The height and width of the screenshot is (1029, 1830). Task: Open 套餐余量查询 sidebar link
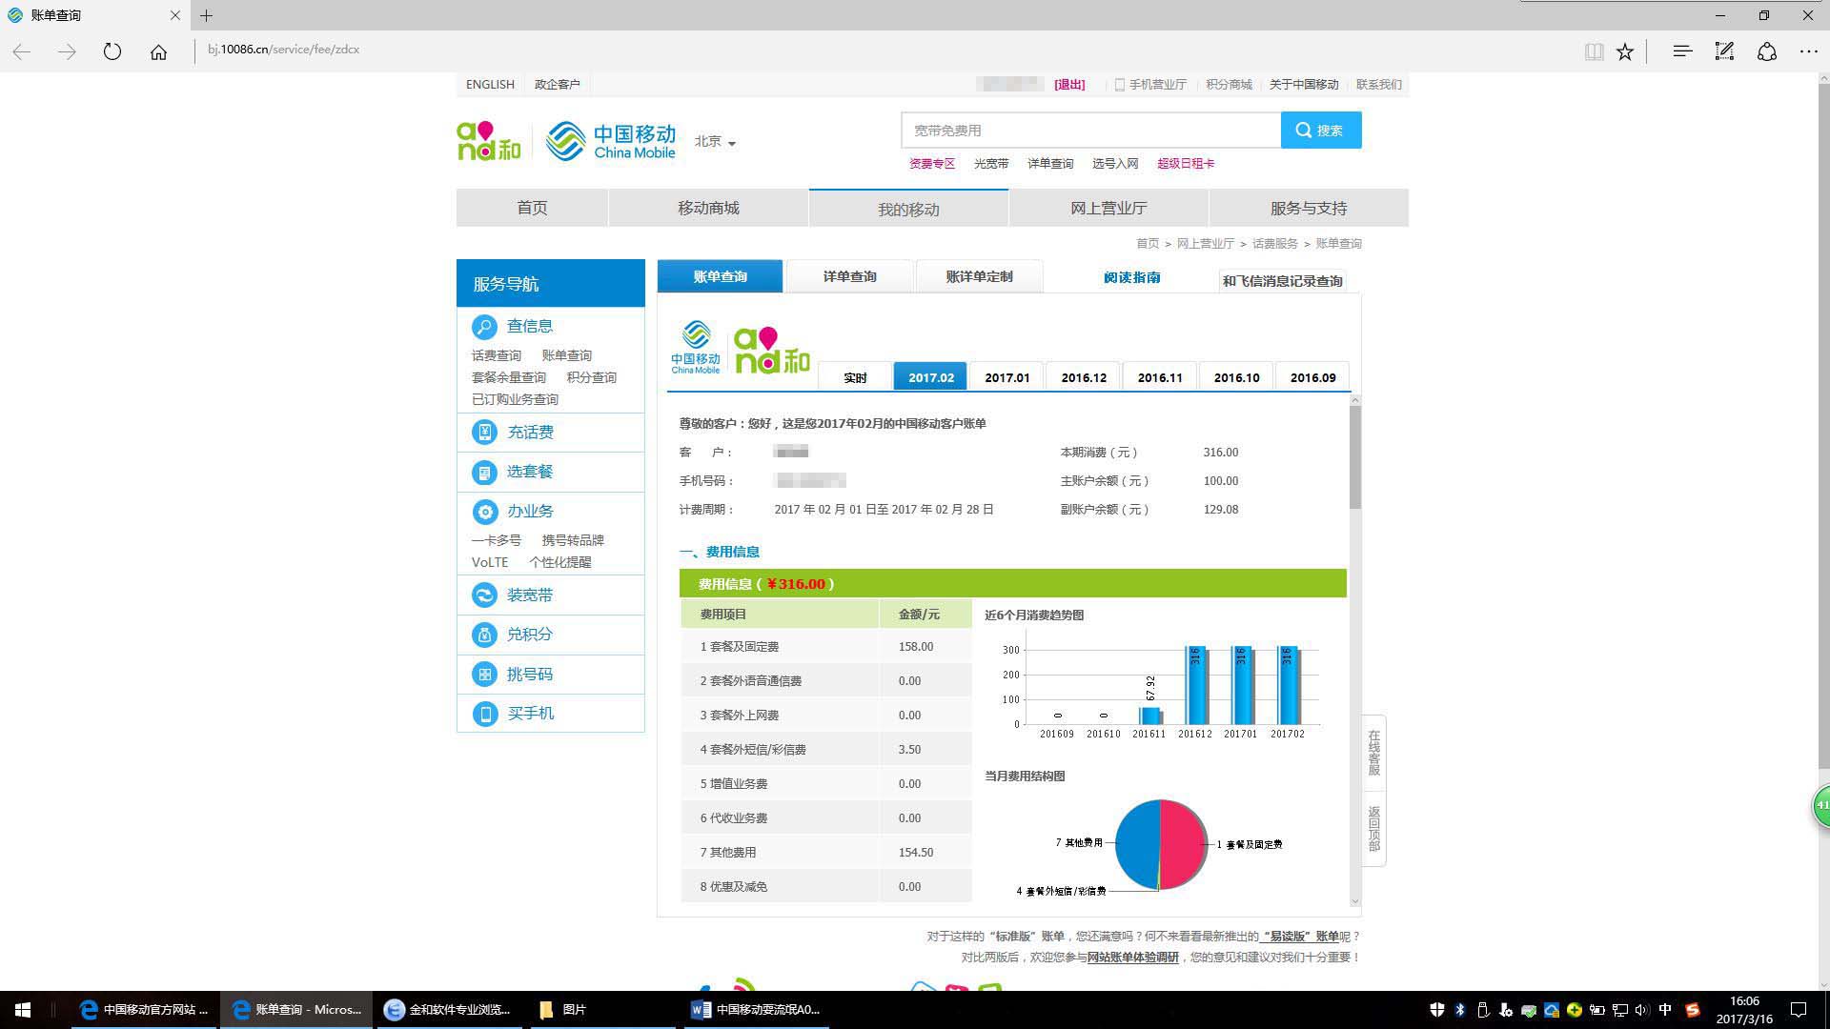pyautogui.click(x=509, y=377)
